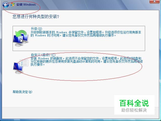Click the heading 您想进行何种类型的安装?

[x=36, y=16]
